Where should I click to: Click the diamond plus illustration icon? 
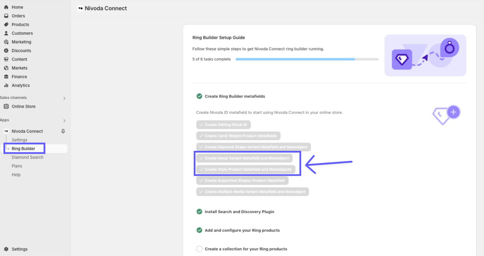[x=446, y=115]
